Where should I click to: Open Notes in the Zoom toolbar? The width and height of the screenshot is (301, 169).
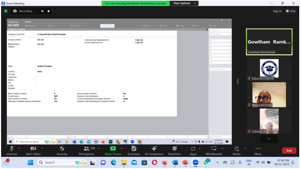(x=237, y=149)
